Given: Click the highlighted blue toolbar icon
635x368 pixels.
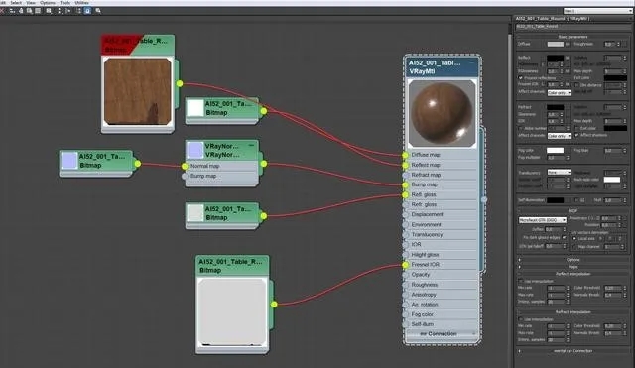Looking at the screenshot, I should tap(87, 11).
